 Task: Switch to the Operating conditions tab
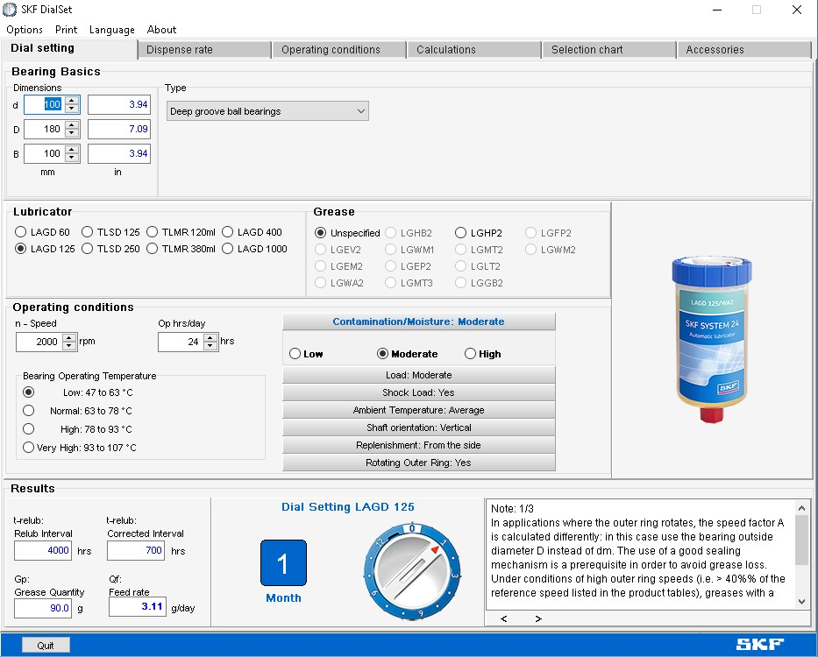339,50
